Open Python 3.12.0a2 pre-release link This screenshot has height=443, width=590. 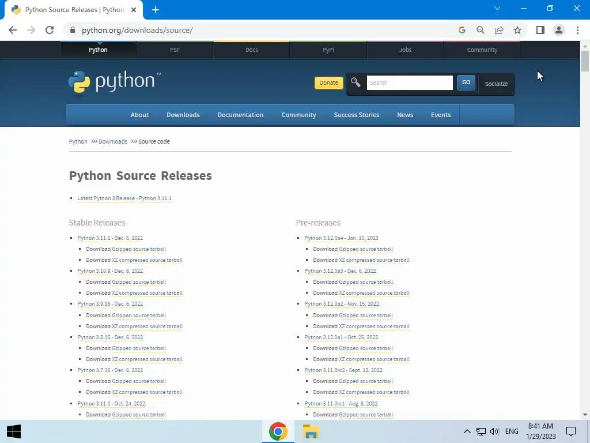342,303
